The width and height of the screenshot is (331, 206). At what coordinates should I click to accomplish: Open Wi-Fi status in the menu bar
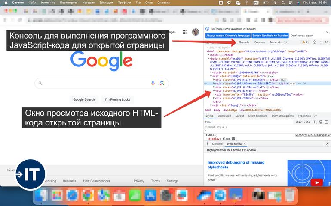click(275, 3)
